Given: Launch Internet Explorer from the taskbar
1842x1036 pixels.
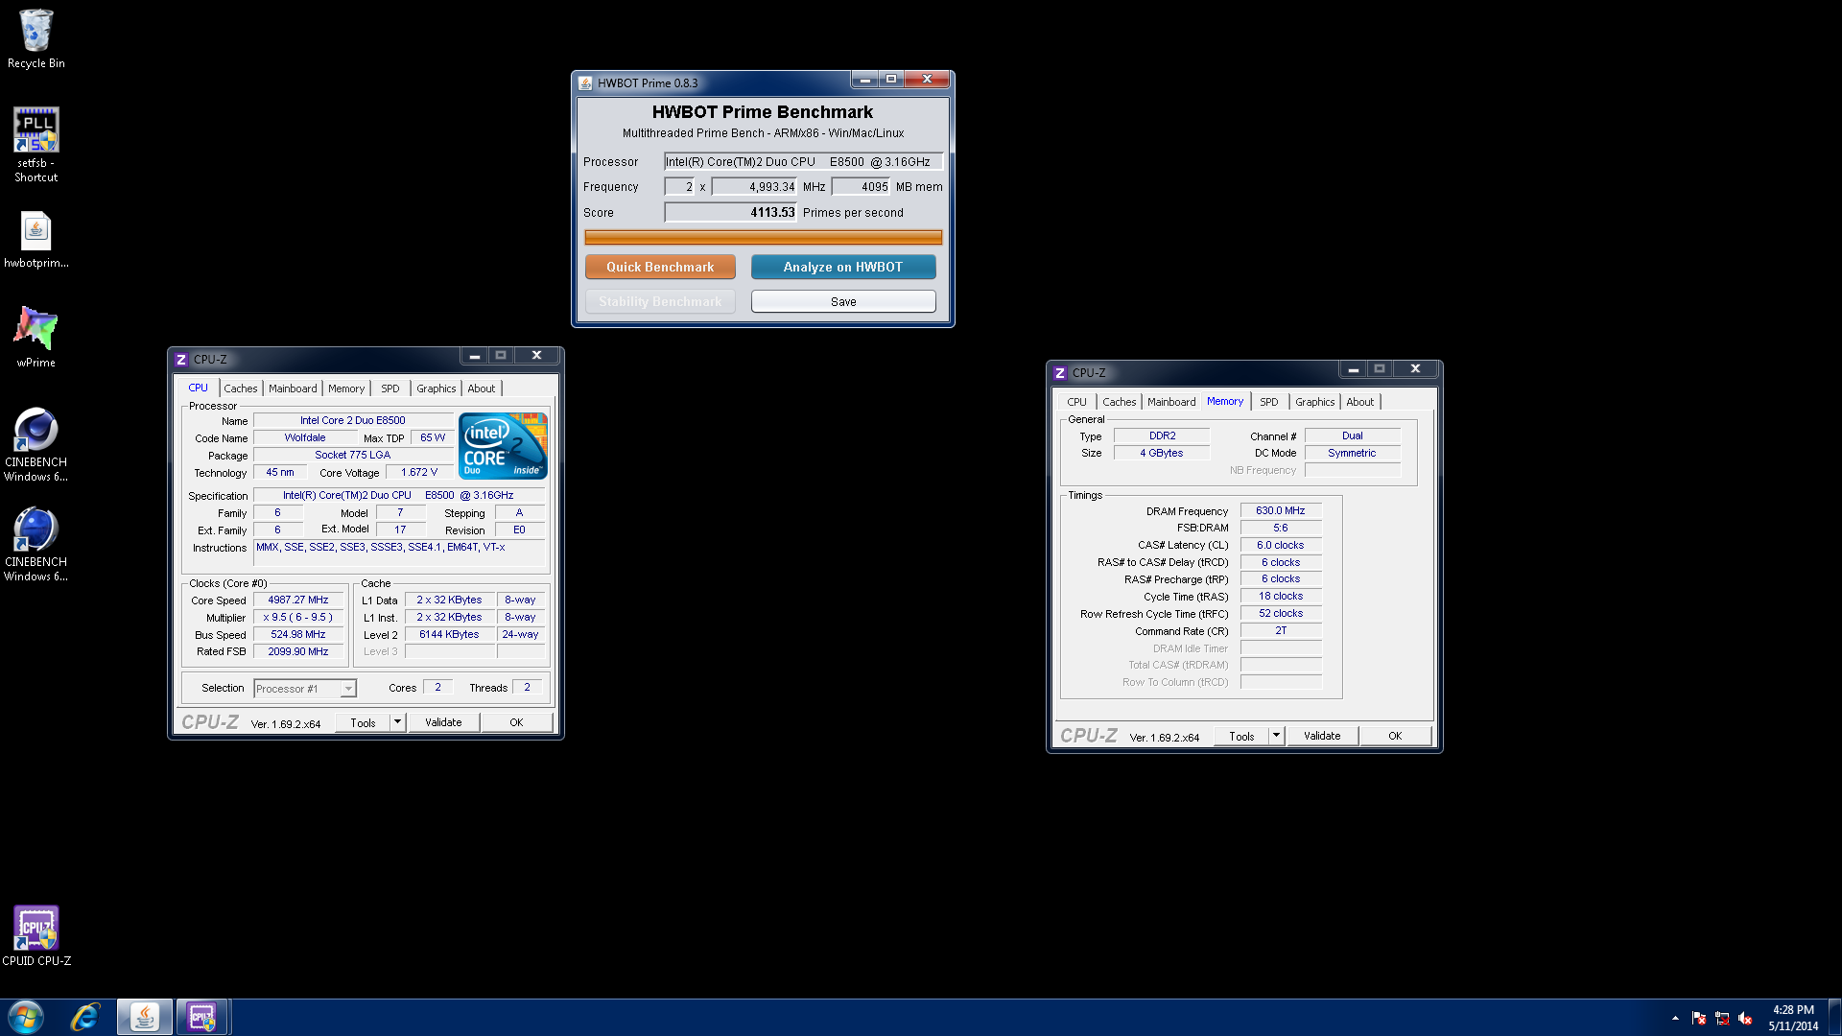Looking at the screenshot, I should pyautogui.click(x=85, y=1017).
